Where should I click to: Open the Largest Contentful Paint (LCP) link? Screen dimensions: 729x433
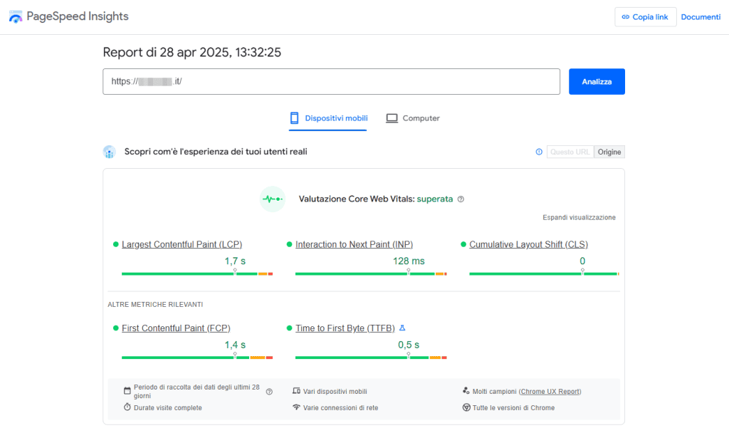182,244
